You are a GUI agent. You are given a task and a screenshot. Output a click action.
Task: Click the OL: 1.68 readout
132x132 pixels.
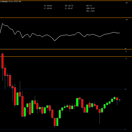tap(90, 11)
